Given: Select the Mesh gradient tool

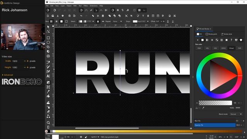Looking at the screenshot, I should [x=48, y=87].
